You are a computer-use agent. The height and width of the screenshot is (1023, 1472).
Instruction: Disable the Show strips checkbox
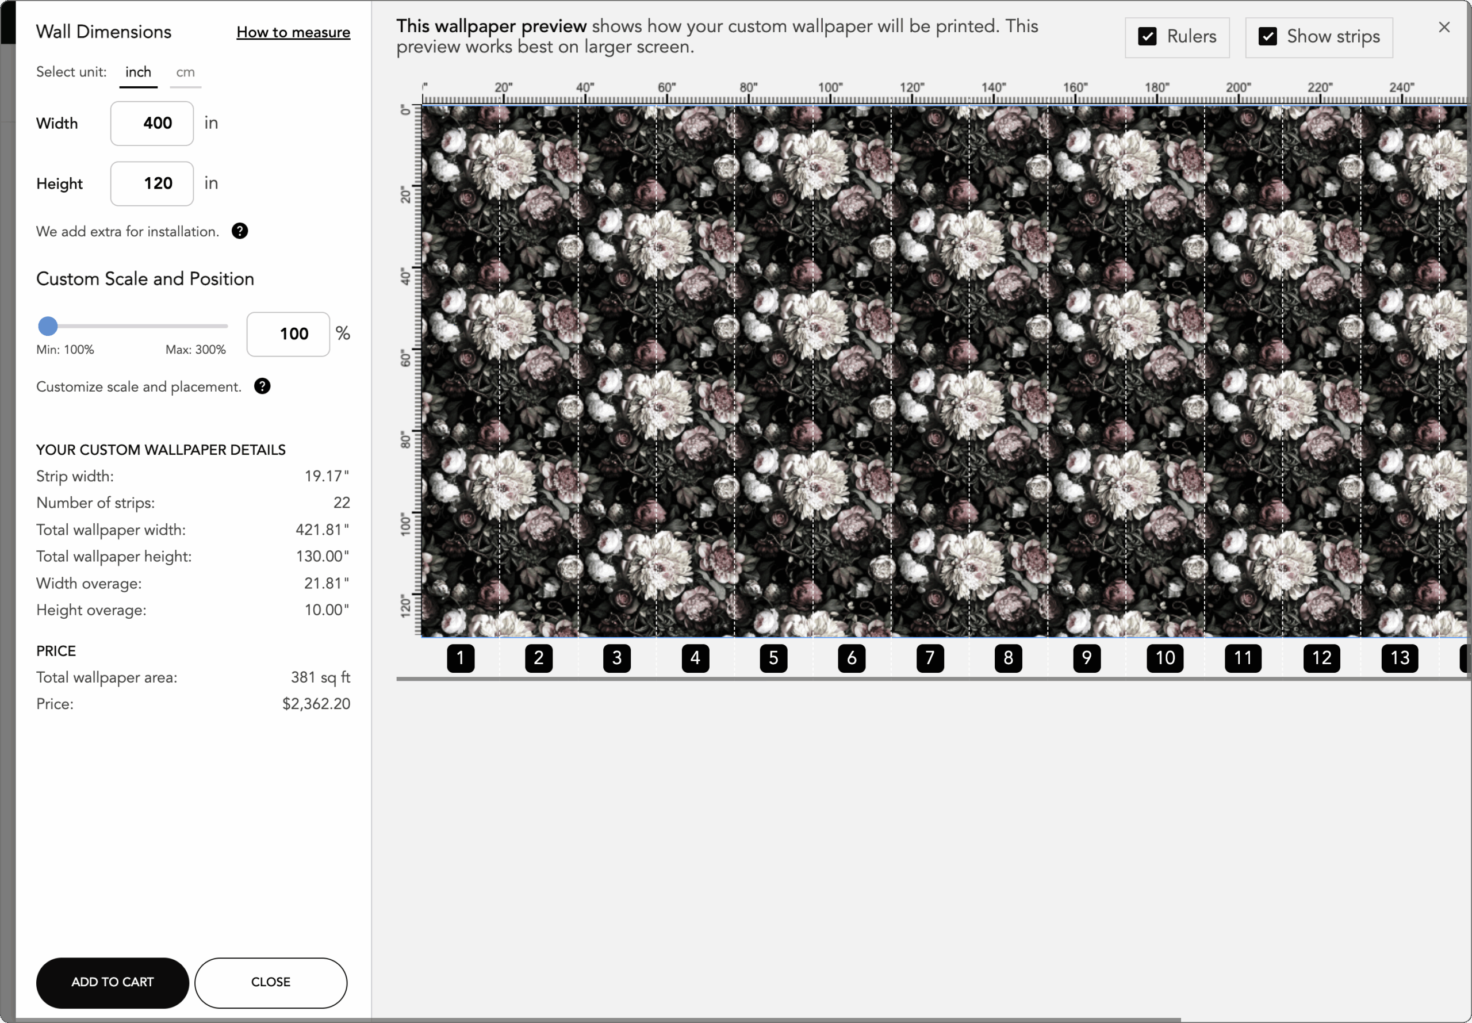click(x=1267, y=37)
